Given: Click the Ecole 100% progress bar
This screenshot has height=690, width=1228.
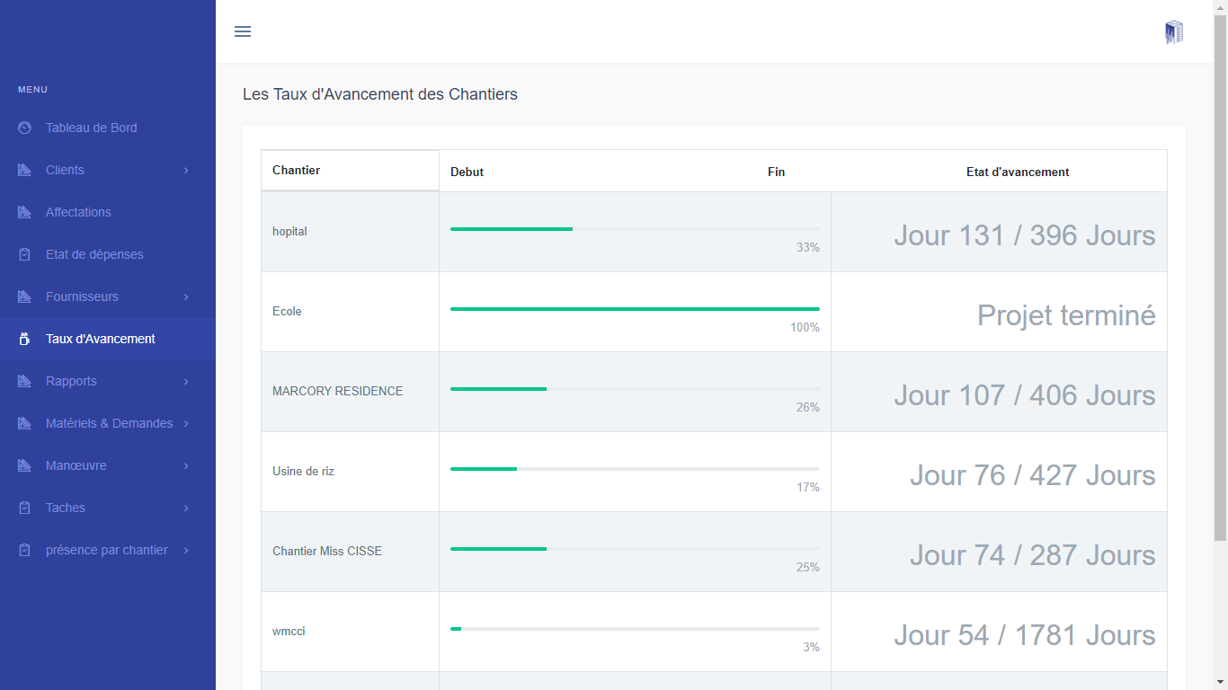Looking at the screenshot, I should 634,309.
